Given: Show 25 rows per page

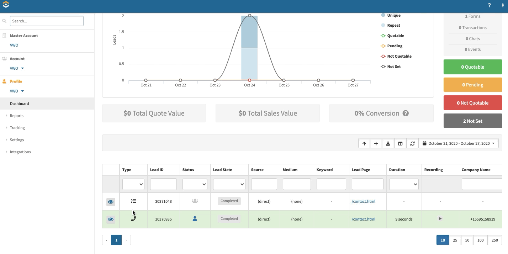Looking at the screenshot, I should click(x=455, y=240).
